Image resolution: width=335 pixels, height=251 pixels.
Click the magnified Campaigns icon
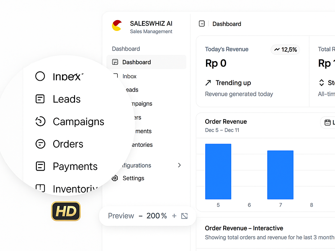point(40,121)
